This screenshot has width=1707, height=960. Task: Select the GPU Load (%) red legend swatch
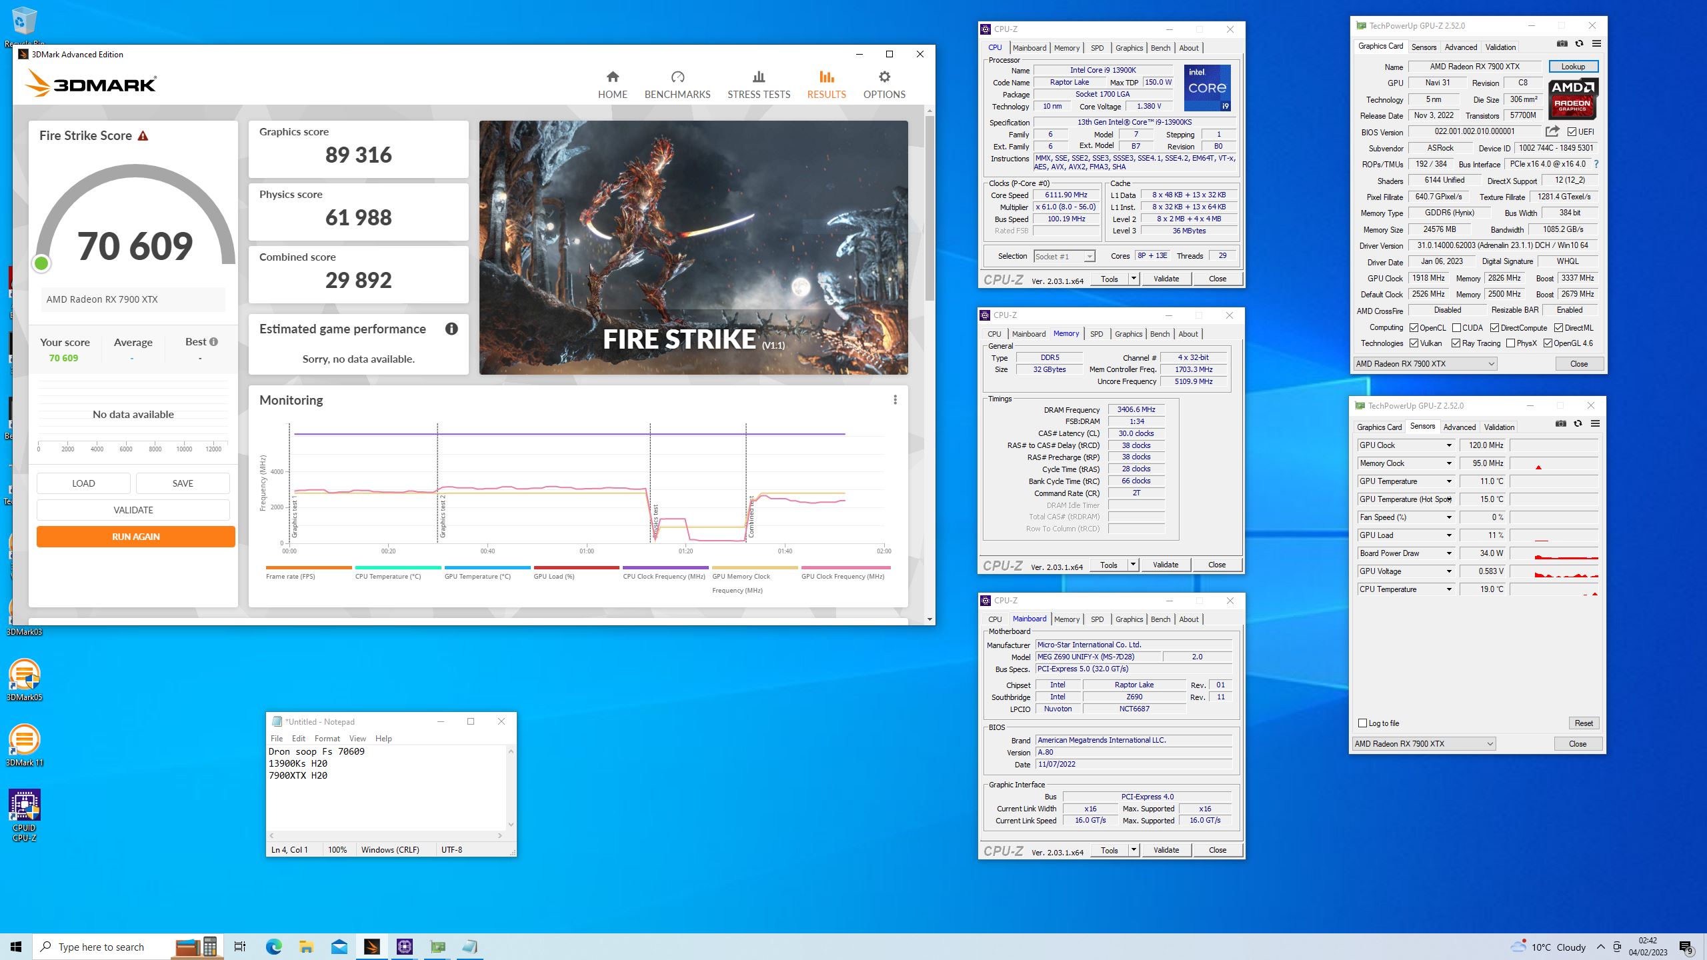click(x=576, y=568)
